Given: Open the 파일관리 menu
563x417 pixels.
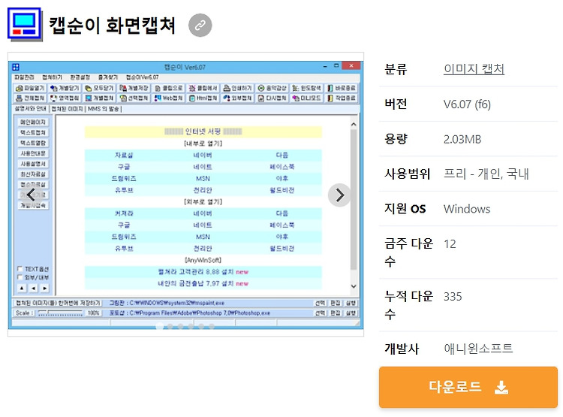Looking at the screenshot, I should click(24, 77).
